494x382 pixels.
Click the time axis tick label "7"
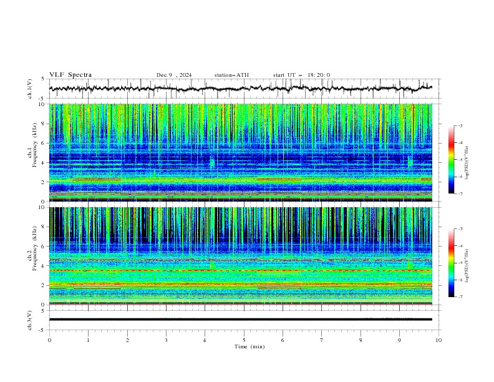pos(322,340)
